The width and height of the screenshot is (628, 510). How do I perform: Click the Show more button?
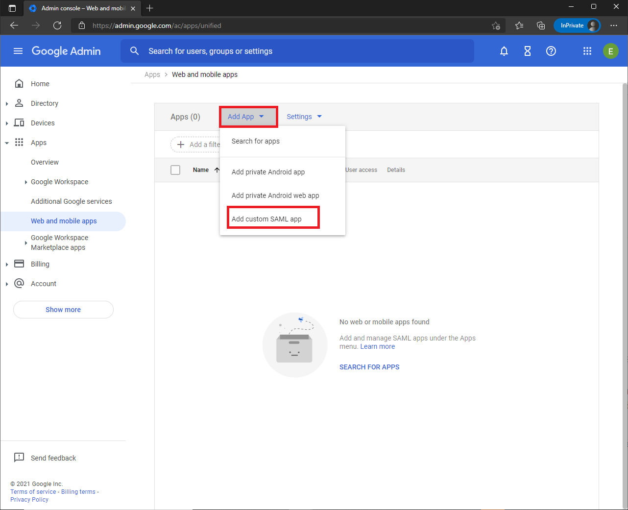pos(63,310)
